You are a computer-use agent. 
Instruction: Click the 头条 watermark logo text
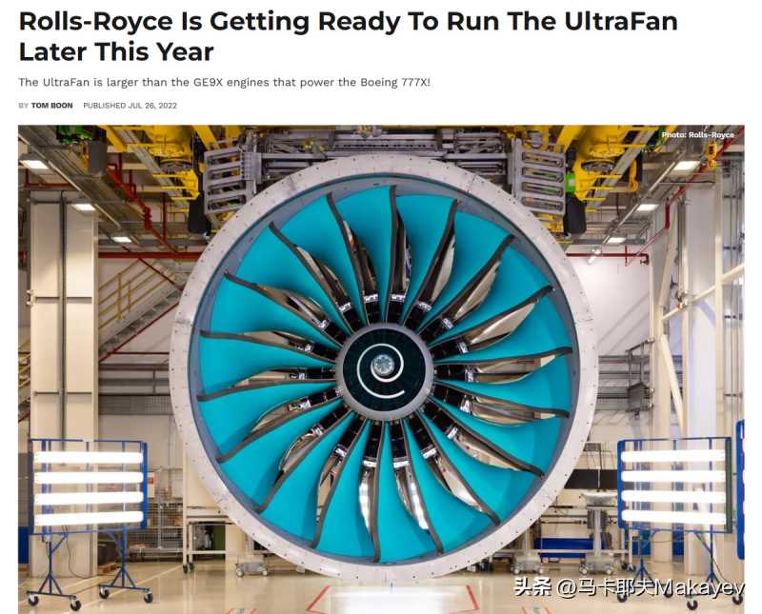coord(532,587)
